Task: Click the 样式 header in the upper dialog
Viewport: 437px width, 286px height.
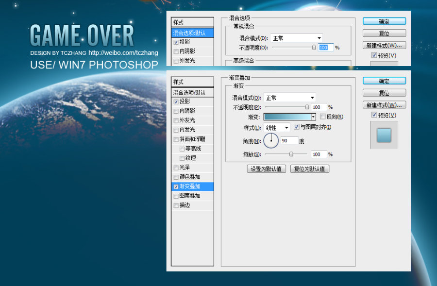Action: pyautogui.click(x=193, y=22)
